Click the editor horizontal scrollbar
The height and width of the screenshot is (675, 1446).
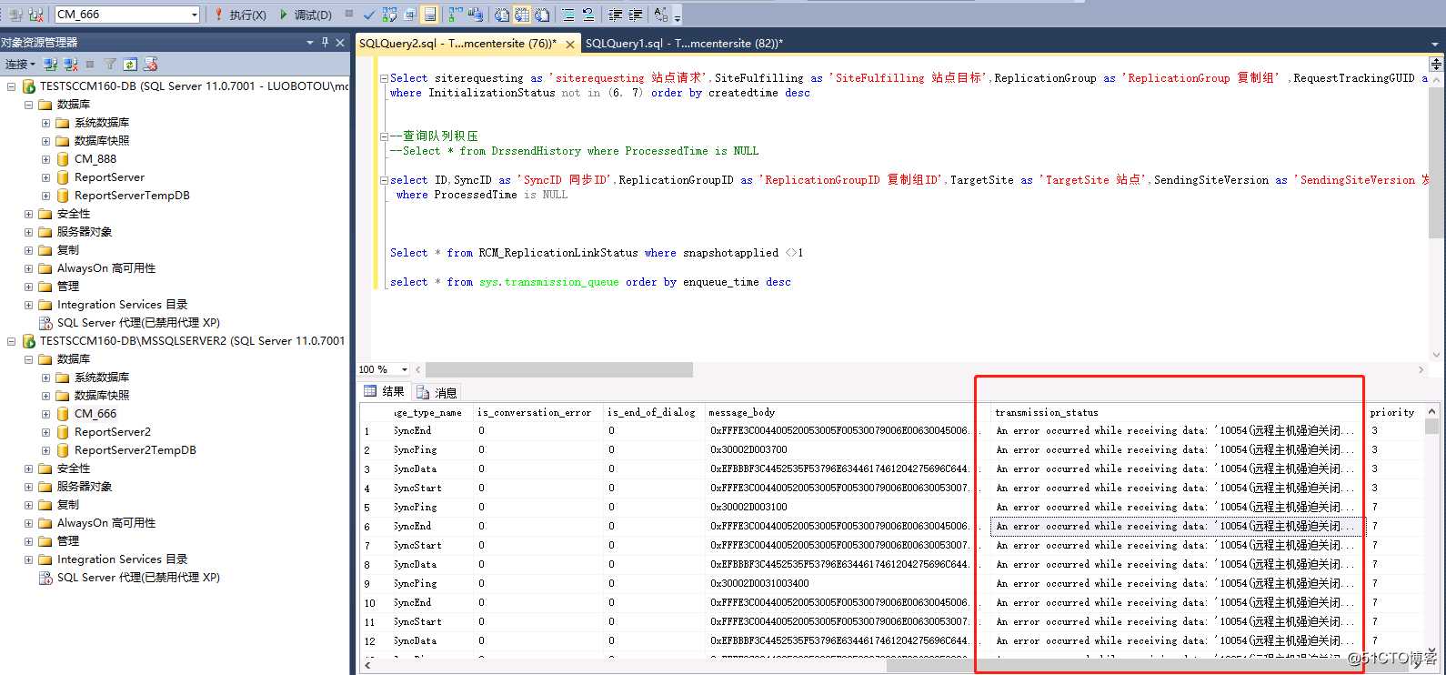click(559, 369)
